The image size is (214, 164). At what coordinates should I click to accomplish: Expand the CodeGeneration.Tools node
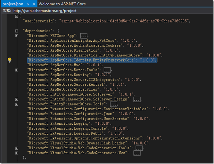click(17, 148)
